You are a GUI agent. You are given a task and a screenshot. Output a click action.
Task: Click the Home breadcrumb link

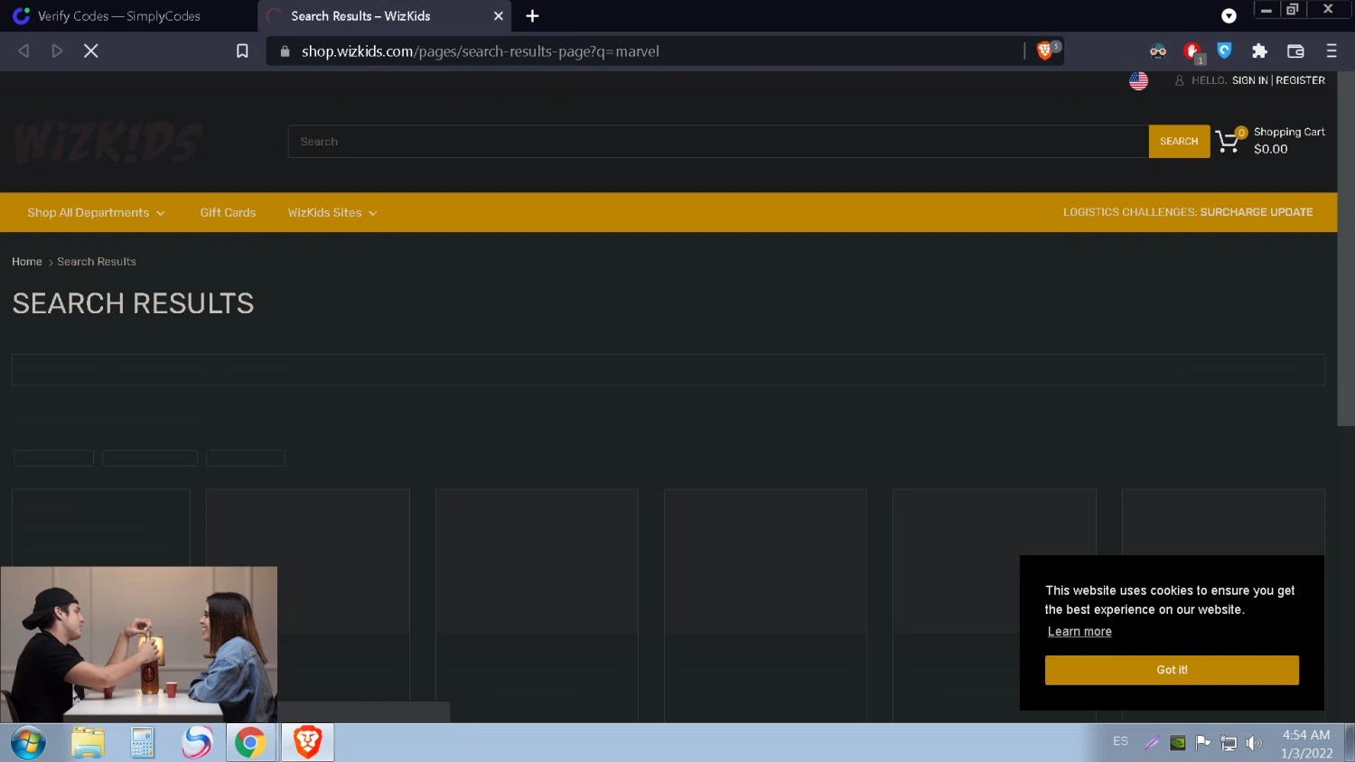(x=27, y=262)
